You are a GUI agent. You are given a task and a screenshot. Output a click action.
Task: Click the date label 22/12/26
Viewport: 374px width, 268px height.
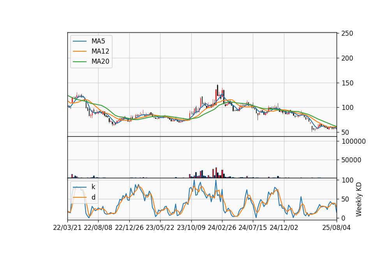point(129,228)
